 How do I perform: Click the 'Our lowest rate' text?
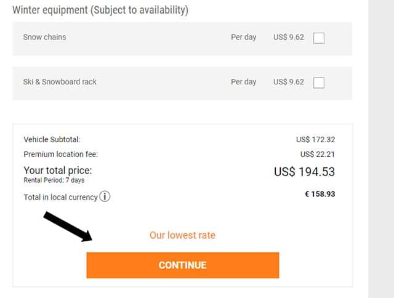coord(182,235)
